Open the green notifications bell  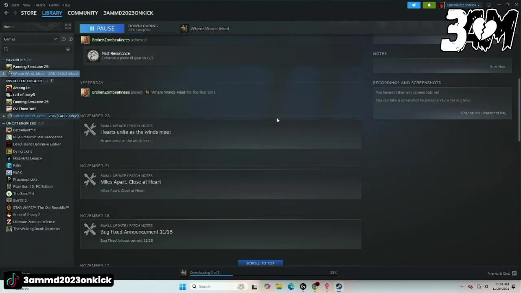pos(429,5)
